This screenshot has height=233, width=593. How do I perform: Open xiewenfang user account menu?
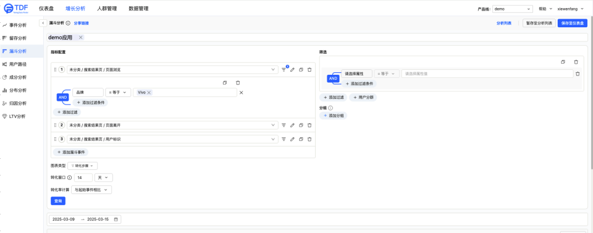[x=570, y=8]
